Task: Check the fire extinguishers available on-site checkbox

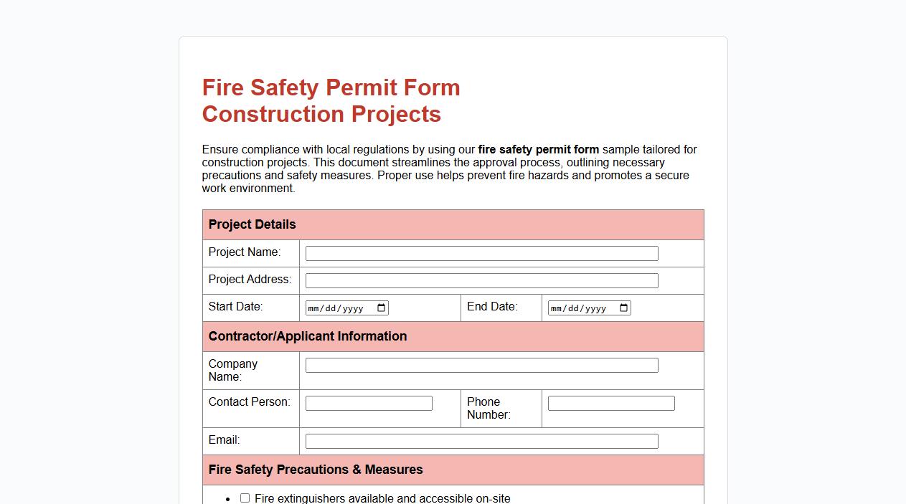Action: click(245, 498)
